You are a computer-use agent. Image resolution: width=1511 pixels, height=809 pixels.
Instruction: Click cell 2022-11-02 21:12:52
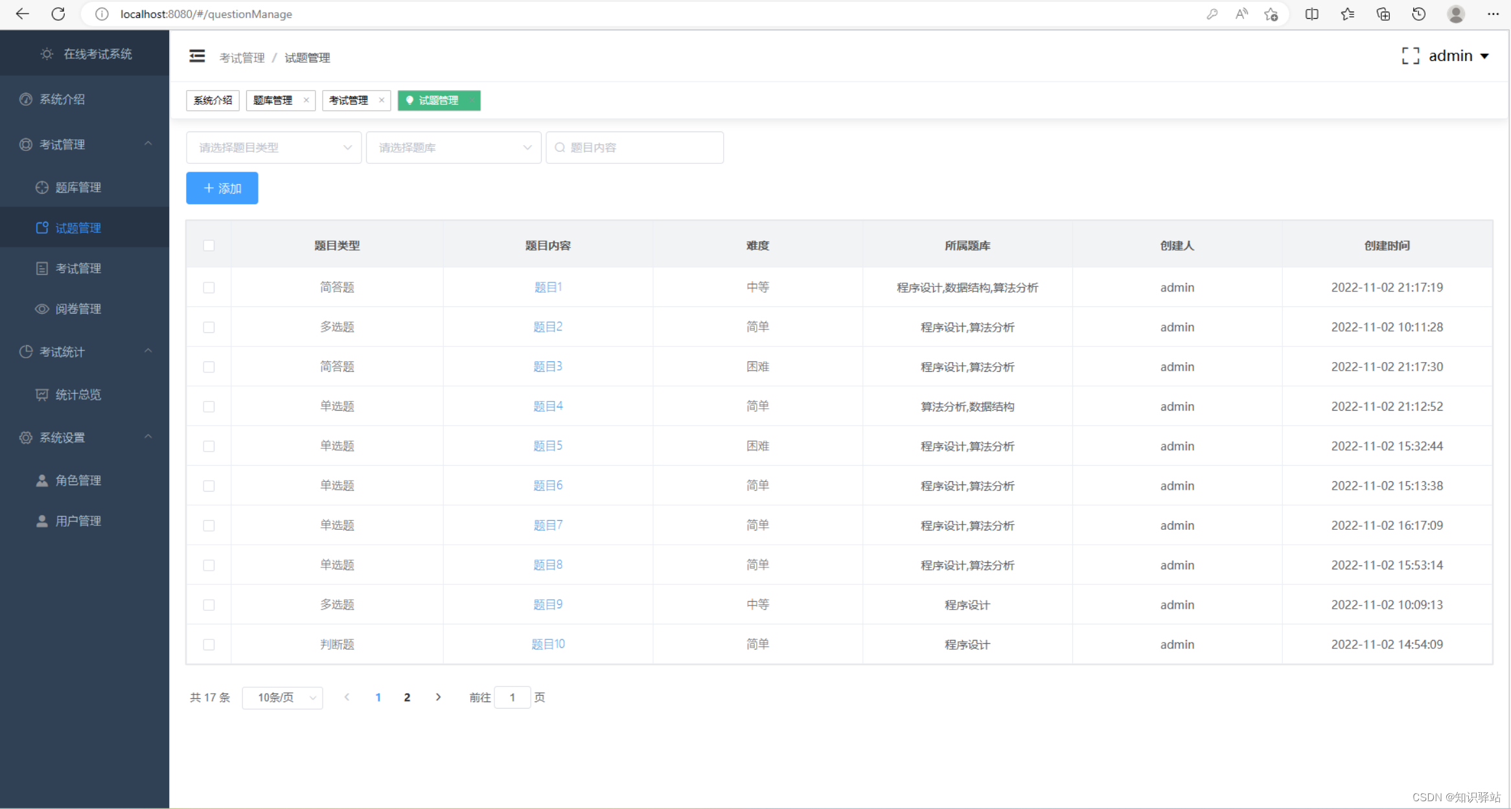click(1387, 406)
